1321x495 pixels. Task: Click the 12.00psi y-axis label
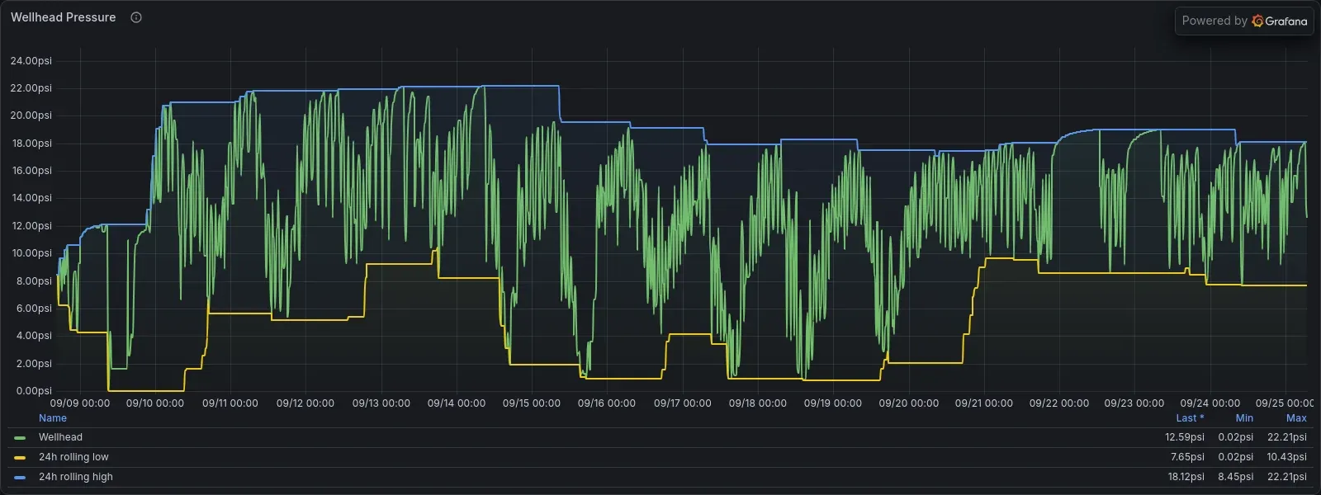click(31, 226)
